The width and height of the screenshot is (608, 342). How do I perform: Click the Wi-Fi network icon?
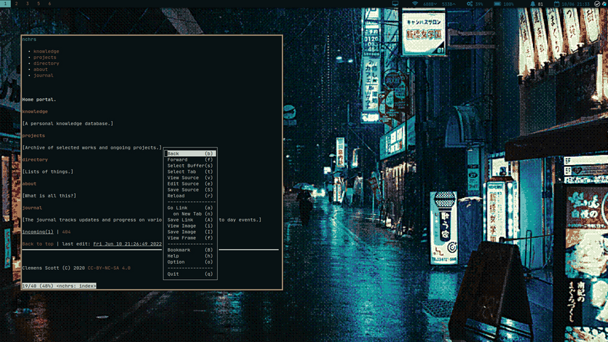(x=415, y=4)
